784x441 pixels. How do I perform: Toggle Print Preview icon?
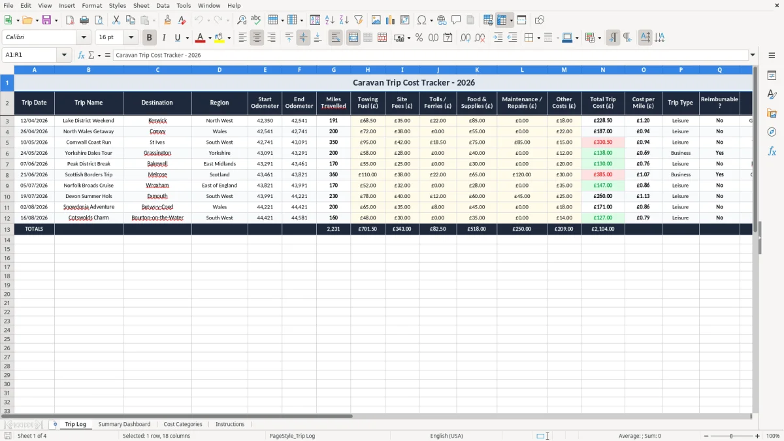(99, 20)
